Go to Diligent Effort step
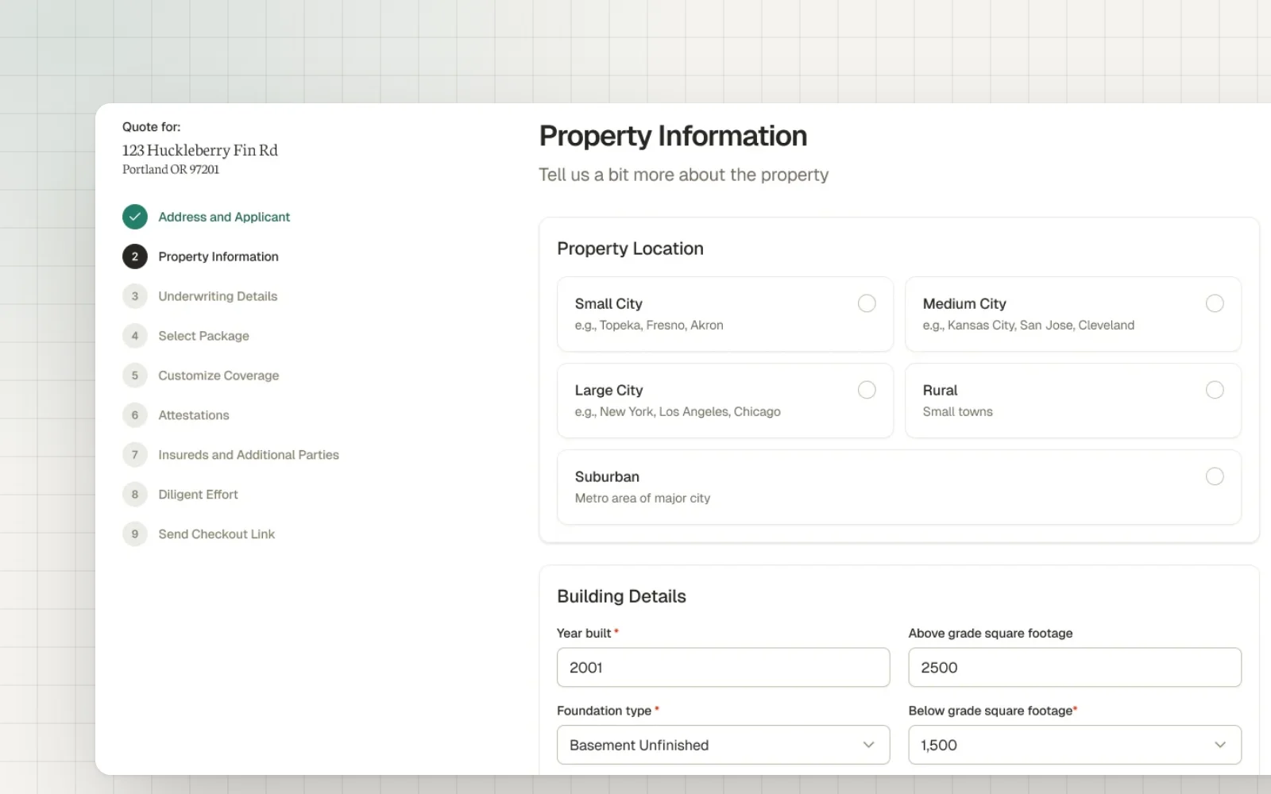The image size is (1271, 794). [x=198, y=495]
